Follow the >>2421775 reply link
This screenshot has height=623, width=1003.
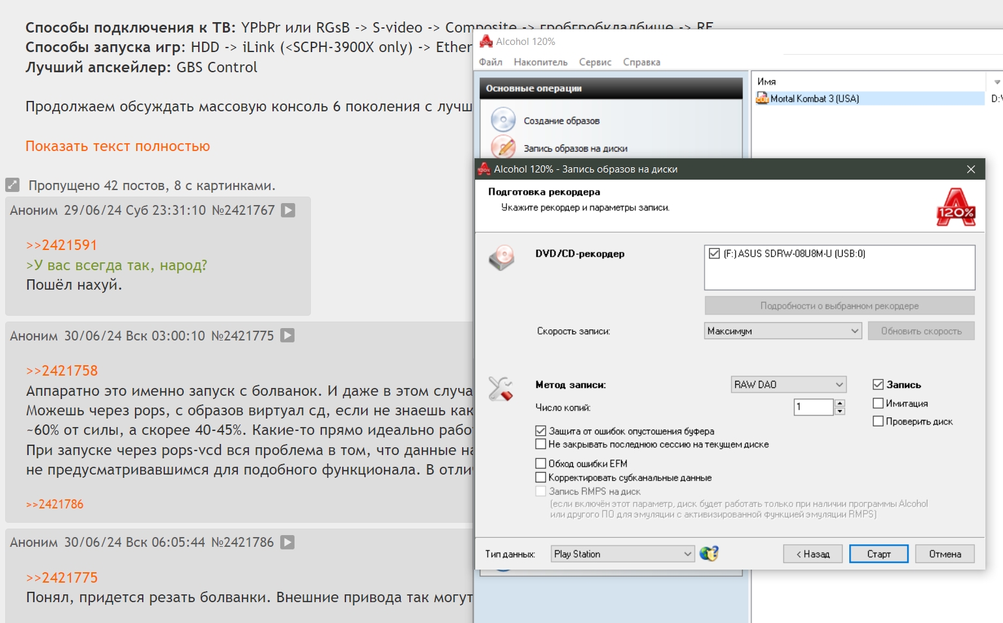(62, 578)
